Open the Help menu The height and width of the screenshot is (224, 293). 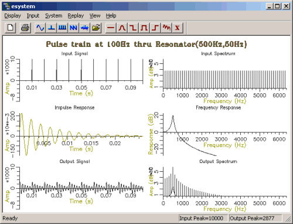click(111, 16)
